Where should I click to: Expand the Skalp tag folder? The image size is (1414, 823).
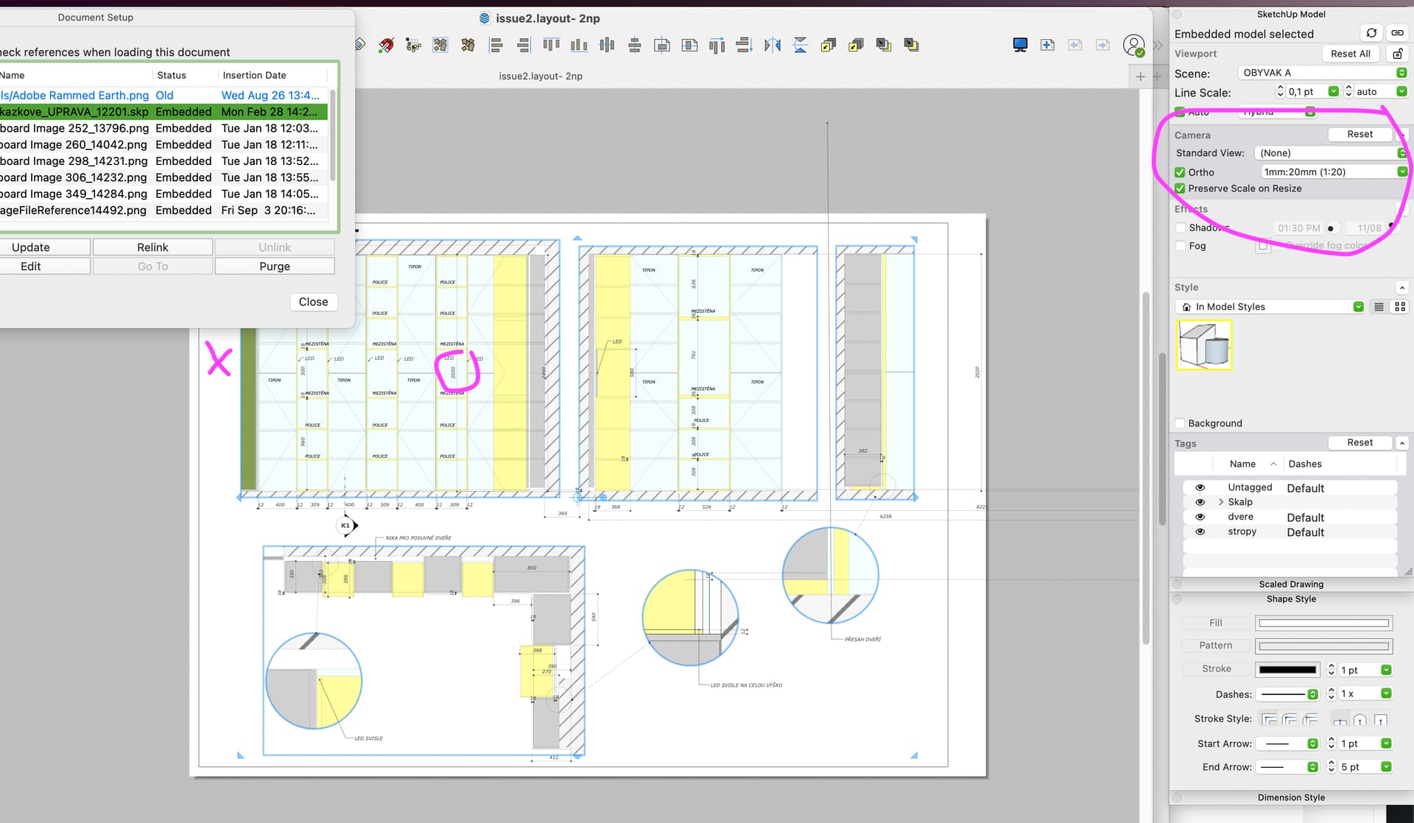tap(1221, 502)
